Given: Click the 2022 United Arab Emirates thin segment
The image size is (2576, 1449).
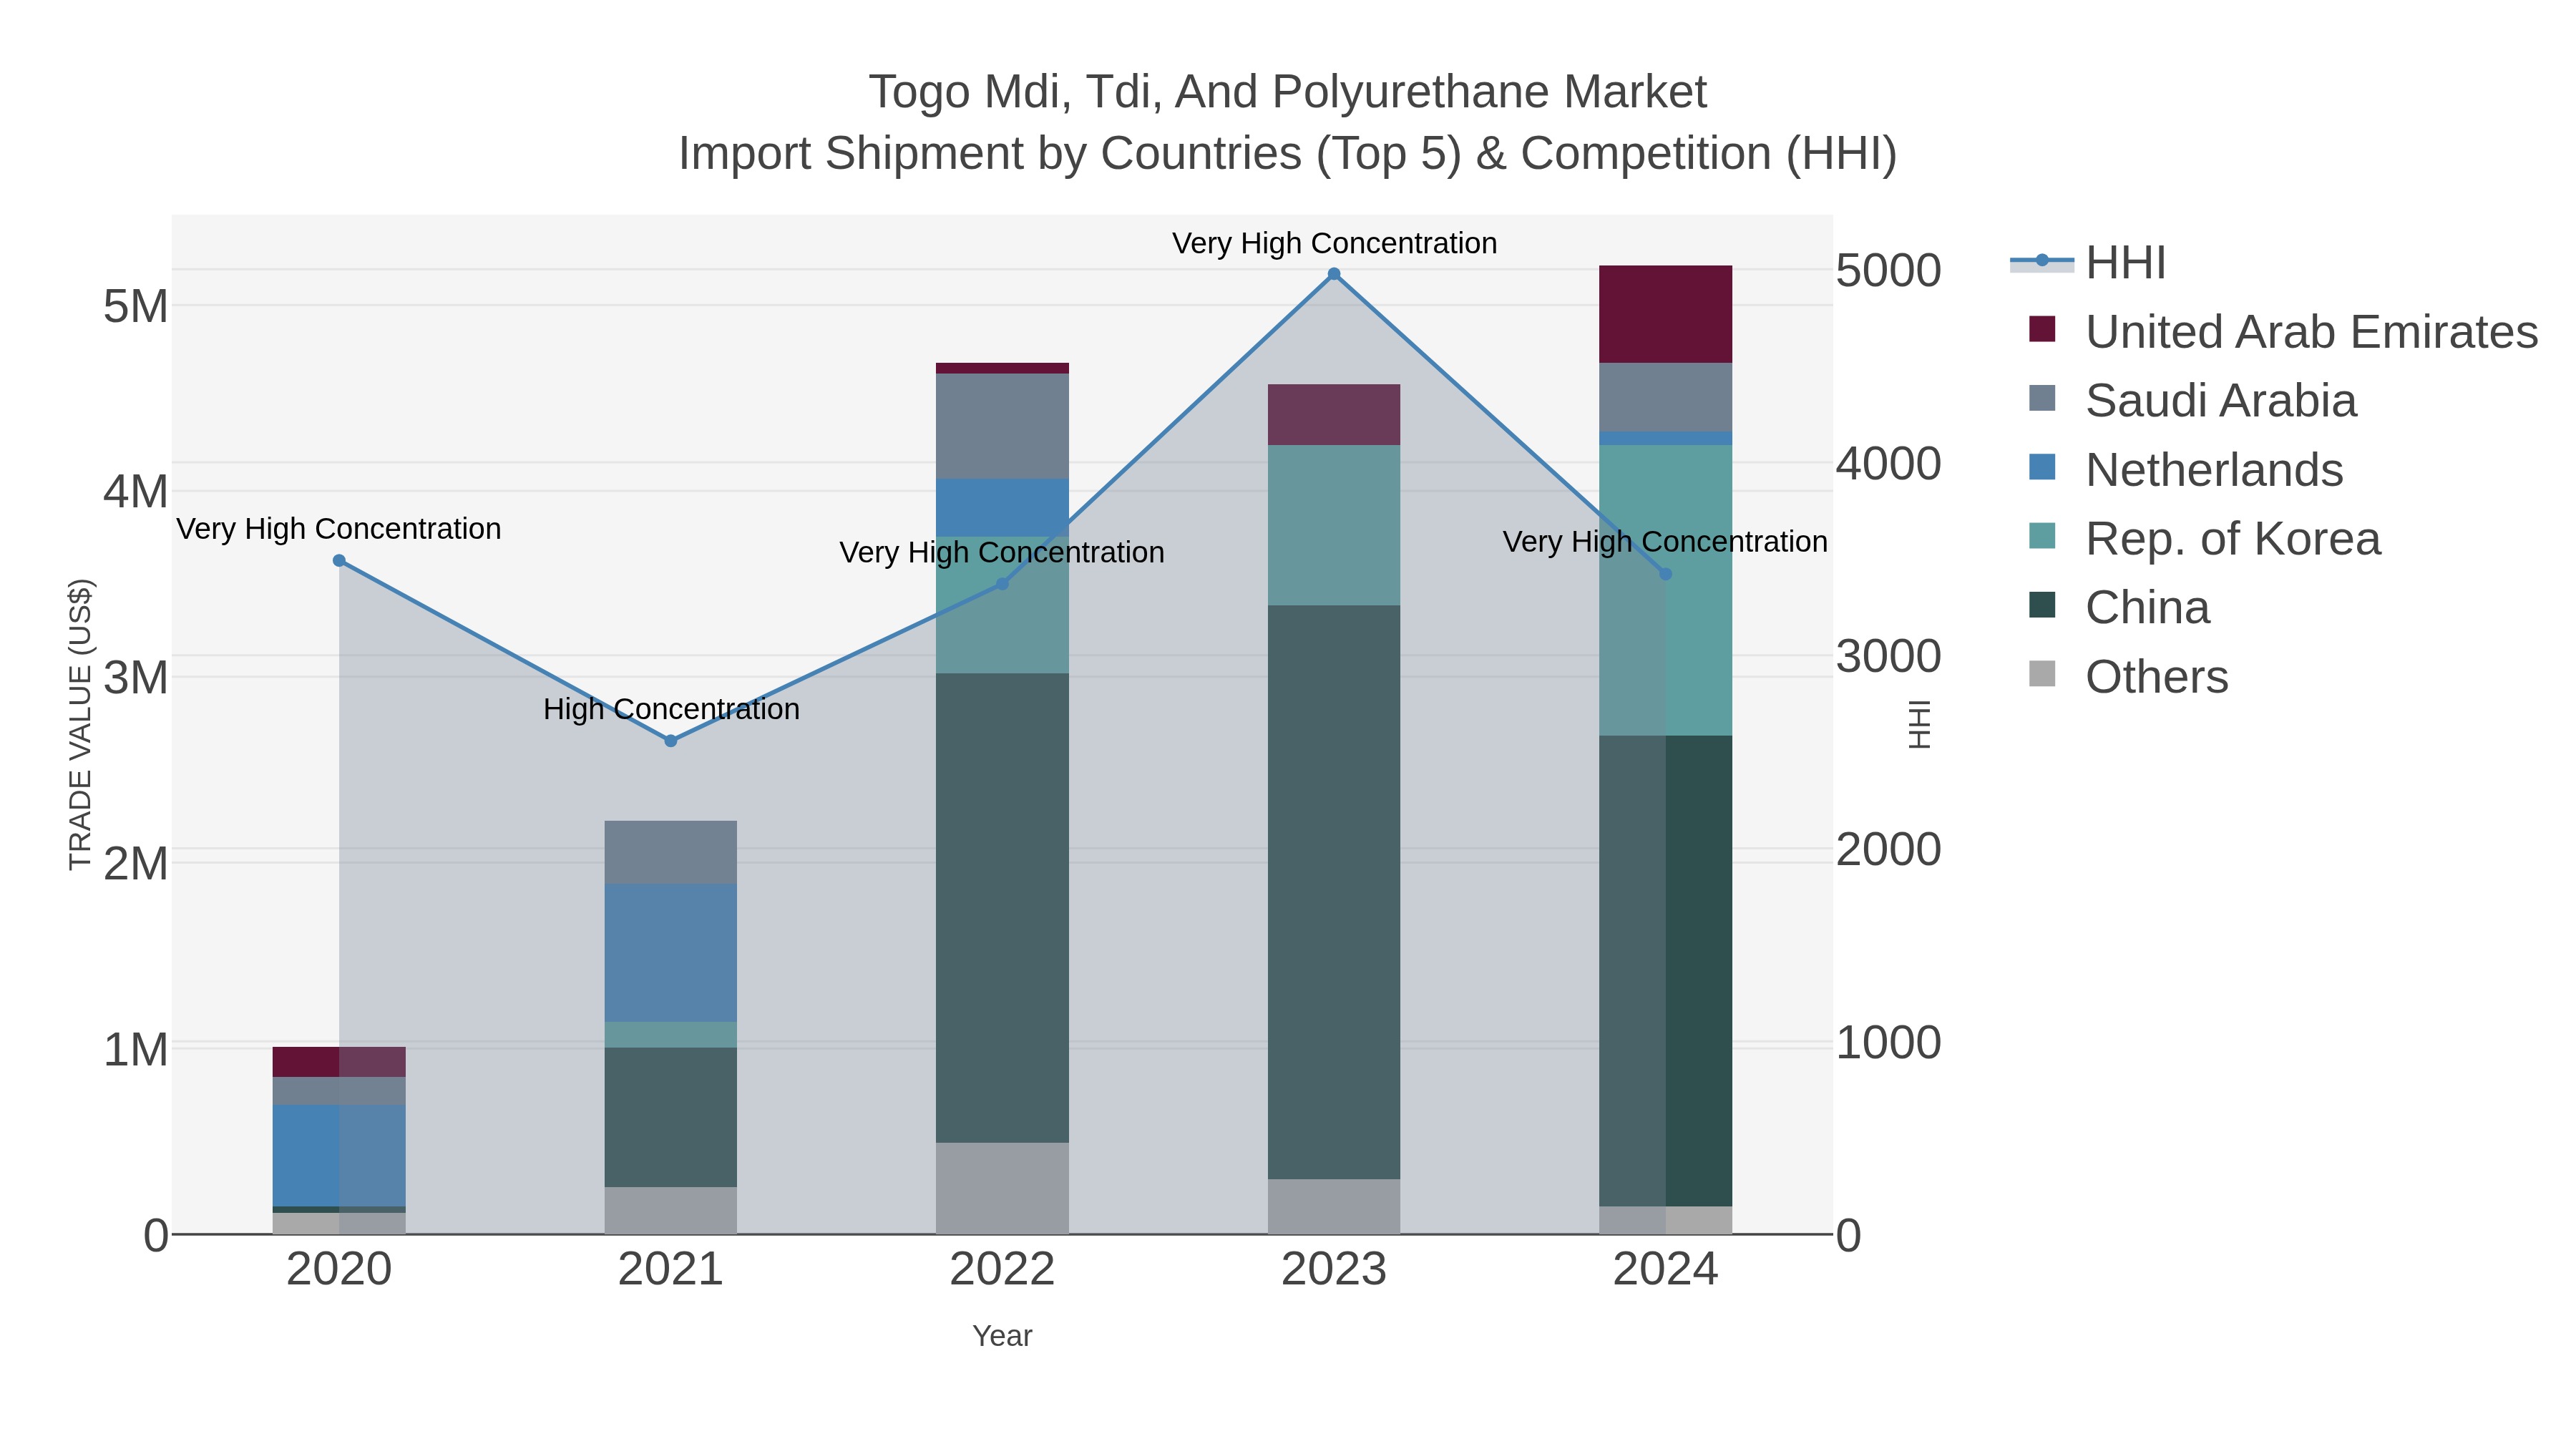Looking at the screenshot, I should pos(1002,368).
